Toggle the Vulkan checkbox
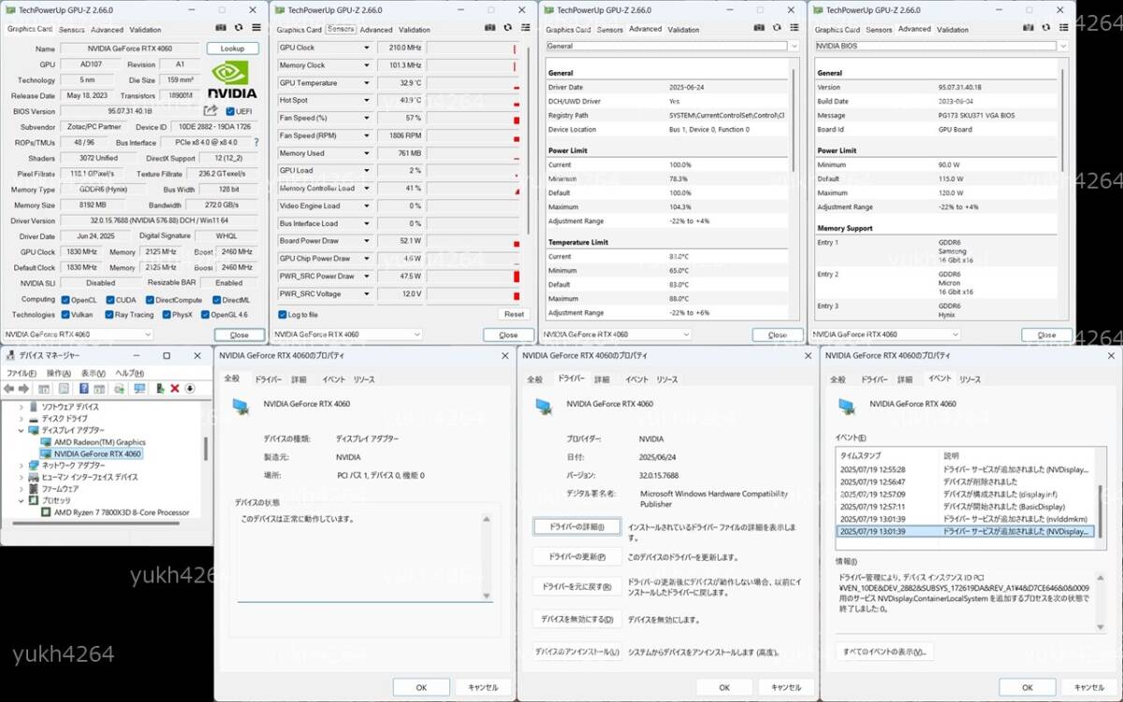The height and width of the screenshot is (702, 1123). coord(66,315)
